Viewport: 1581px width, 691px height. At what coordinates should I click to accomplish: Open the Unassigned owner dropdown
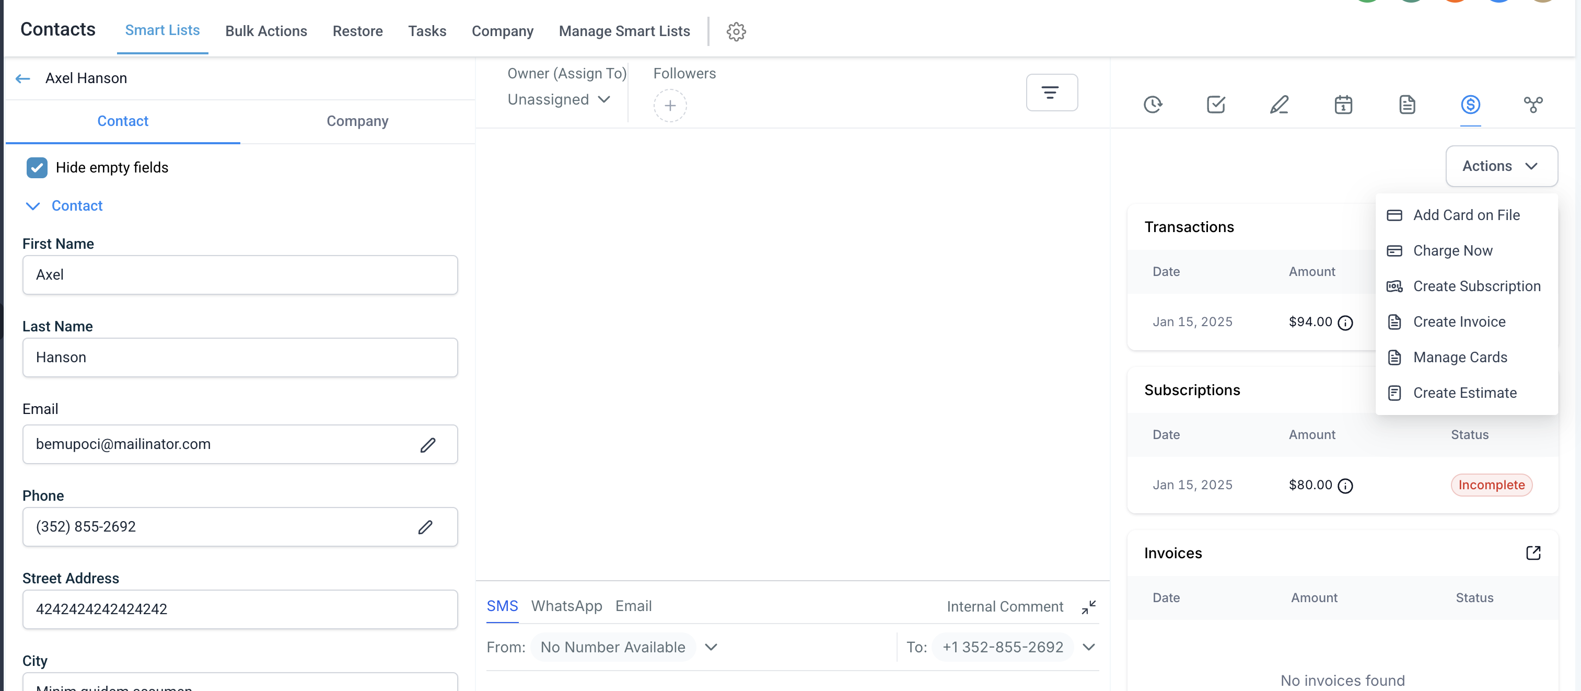(x=559, y=99)
